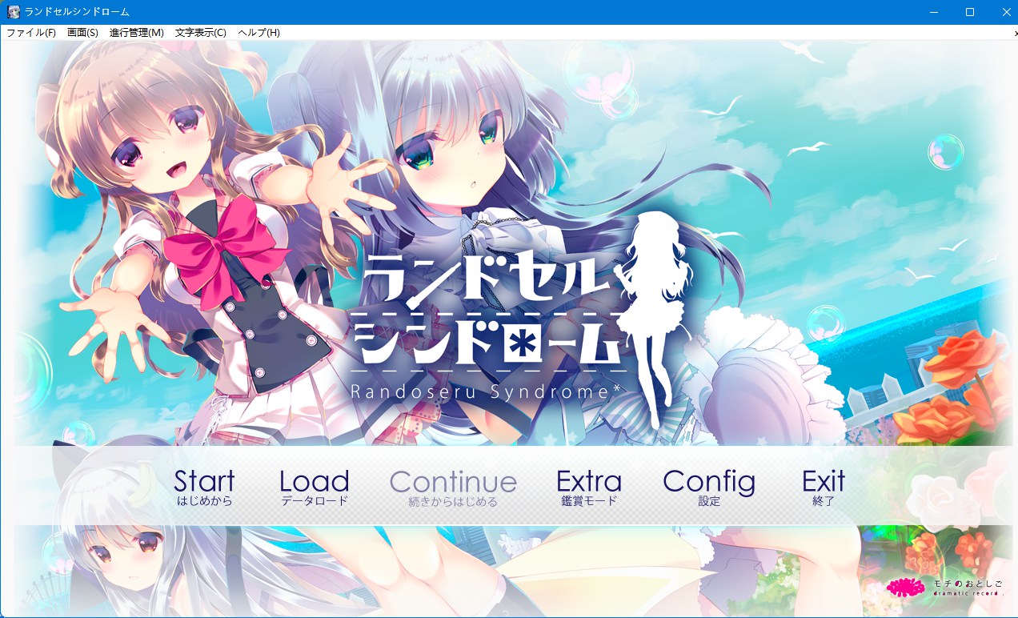The height and width of the screenshot is (618, 1018).
Task: Close the game window
Action: tap(1006, 12)
